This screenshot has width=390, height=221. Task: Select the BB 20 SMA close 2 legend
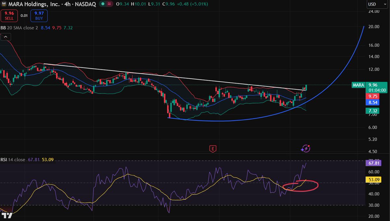19,28
